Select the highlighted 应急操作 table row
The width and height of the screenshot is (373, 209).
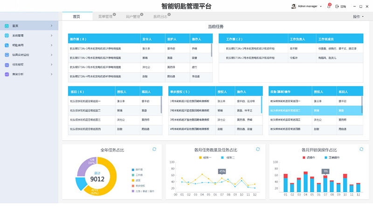tap(315, 111)
